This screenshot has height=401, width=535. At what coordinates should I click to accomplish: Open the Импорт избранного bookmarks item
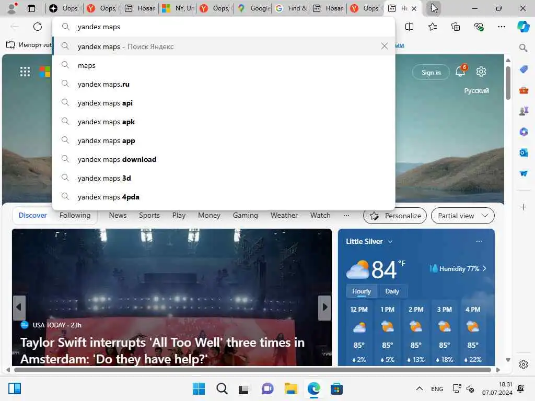[x=29, y=45]
